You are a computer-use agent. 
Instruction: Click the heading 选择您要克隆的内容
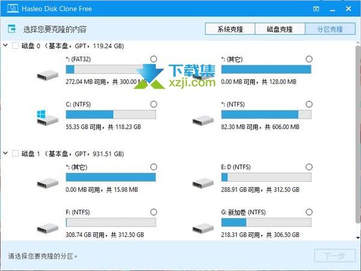click(x=55, y=30)
